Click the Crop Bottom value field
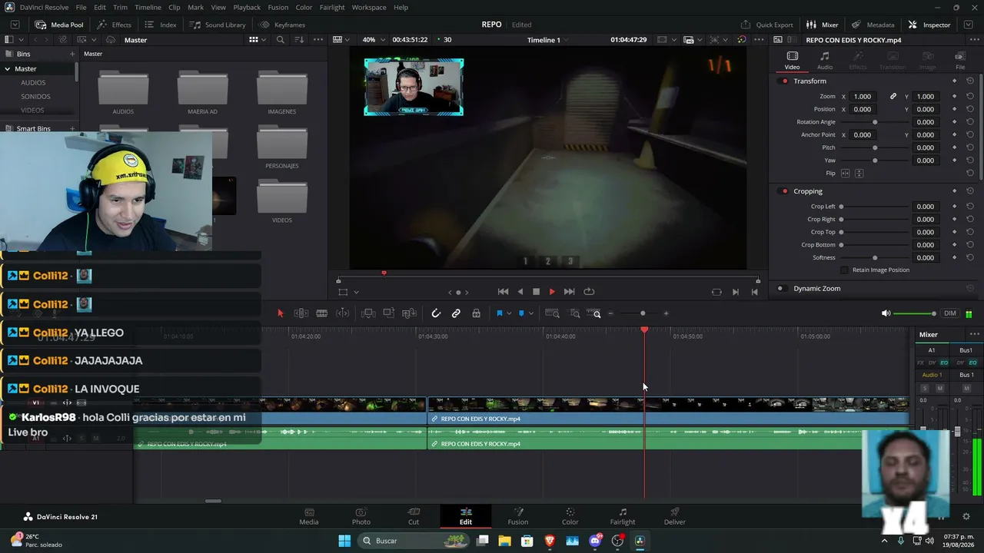The width and height of the screenshot is (984, 553). click(x=926, y=245)
